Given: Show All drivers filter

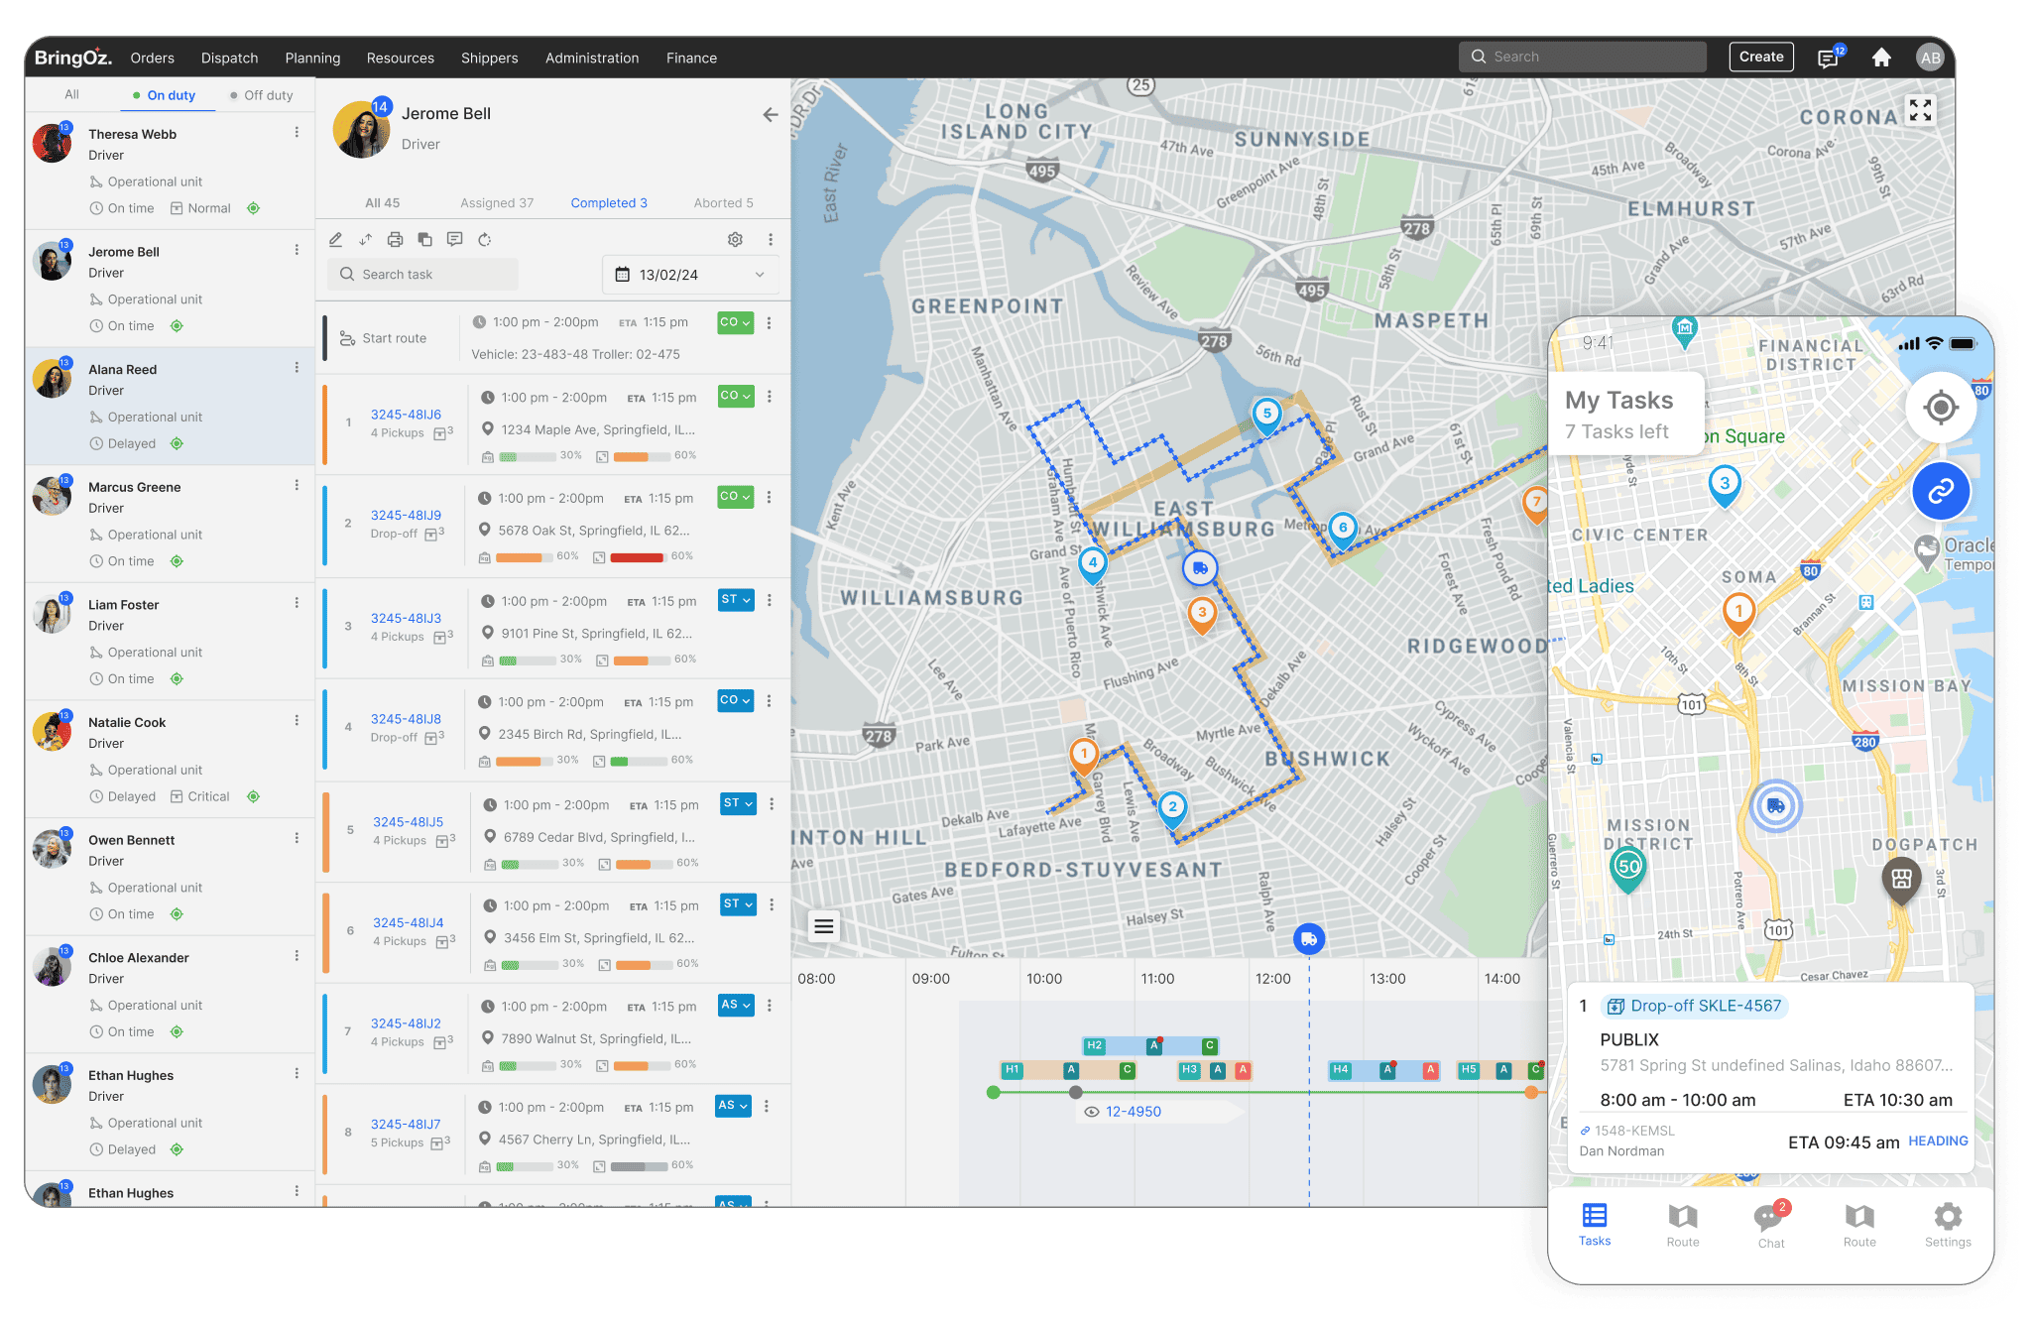Looking at the screenshot, I should tap(71, 94).
